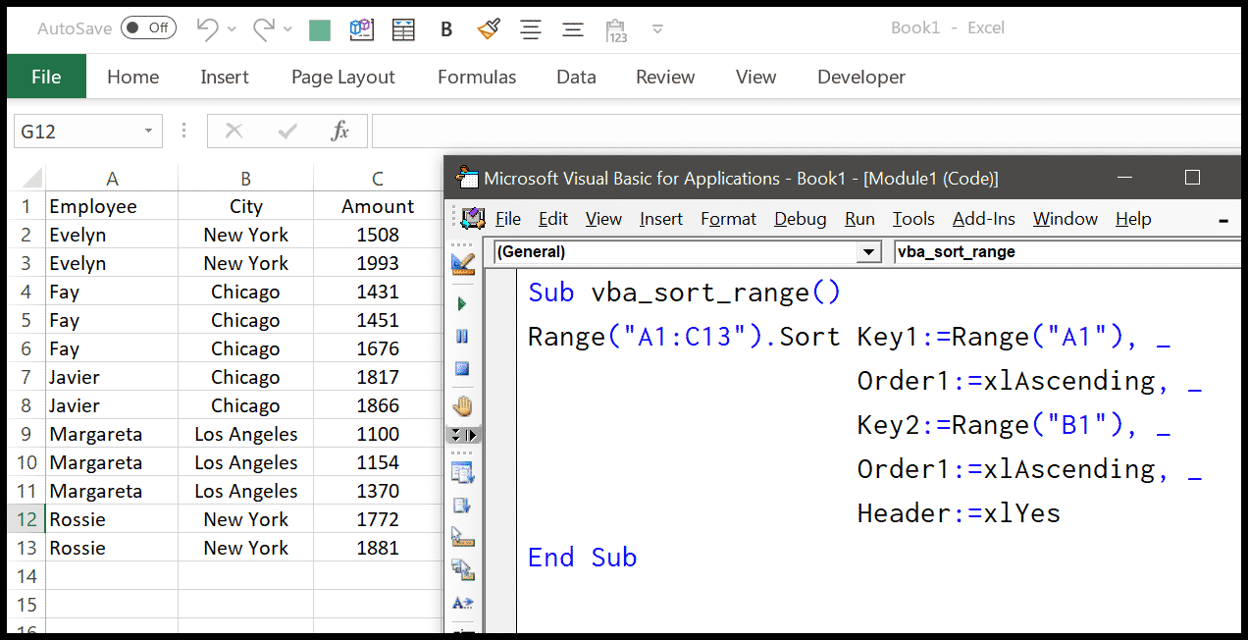Viewport: 1248px width, 640px height.
Task: Click the View Microsoft Excel icon in VBA
Action: [x=473, y=218]
